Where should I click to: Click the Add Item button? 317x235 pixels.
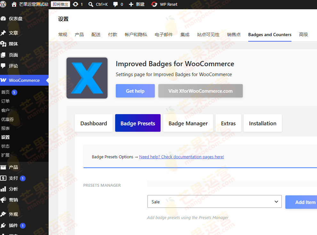(x=301, y=202)
